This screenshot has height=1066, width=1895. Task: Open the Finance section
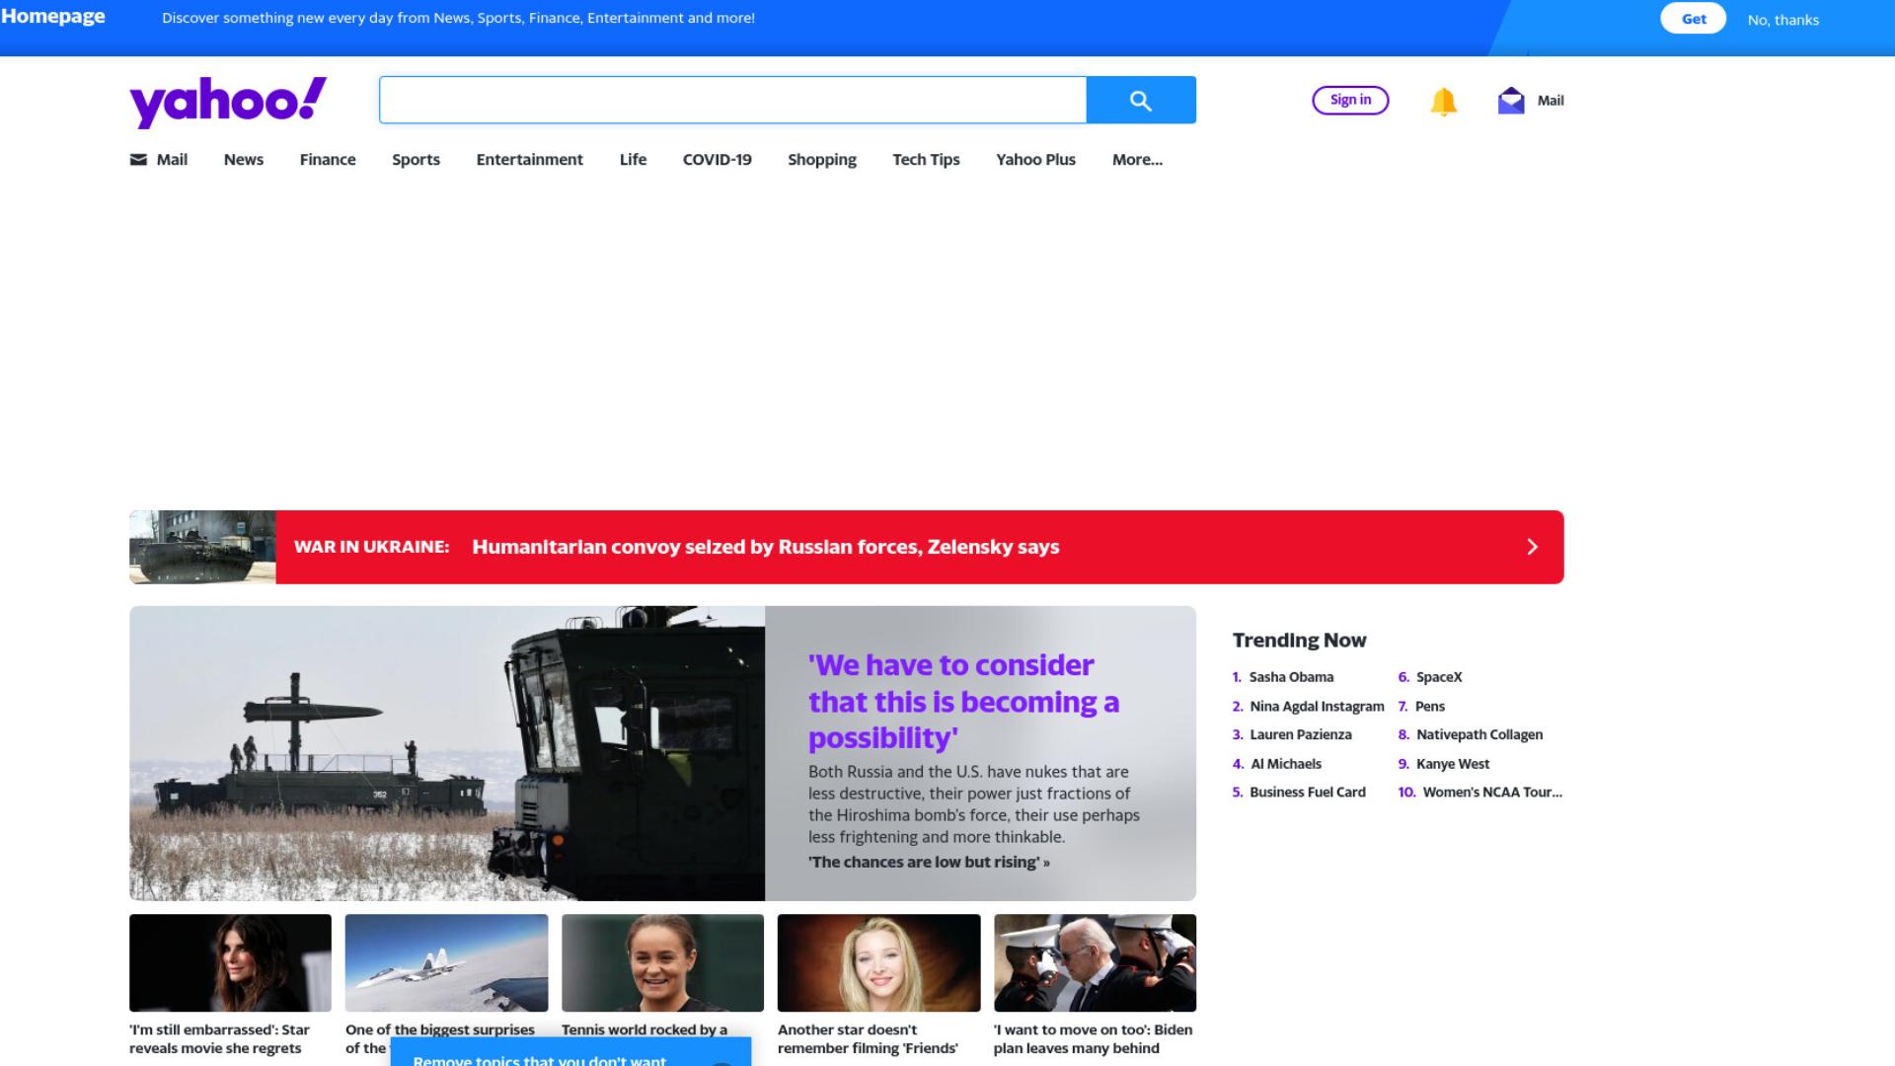(328, 160)
